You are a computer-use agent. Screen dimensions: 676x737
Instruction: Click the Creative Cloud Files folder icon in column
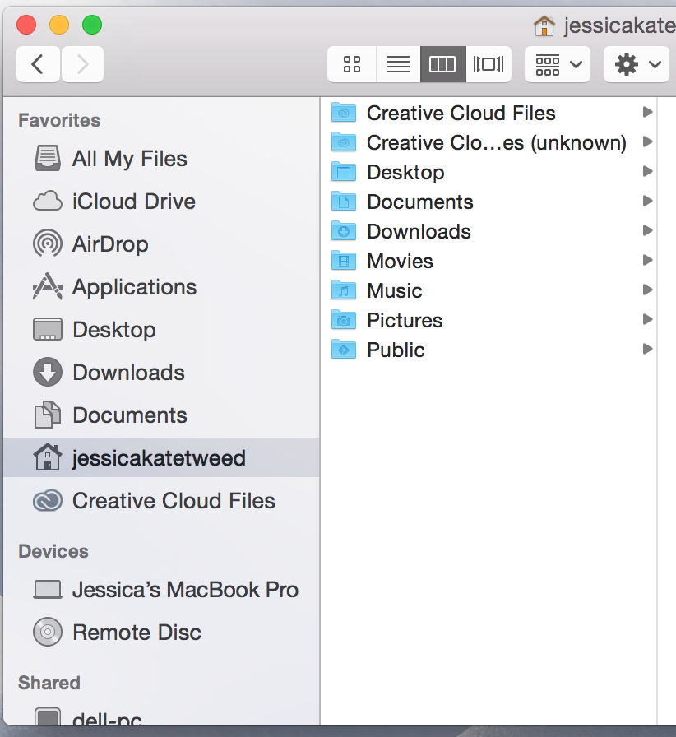344,113
